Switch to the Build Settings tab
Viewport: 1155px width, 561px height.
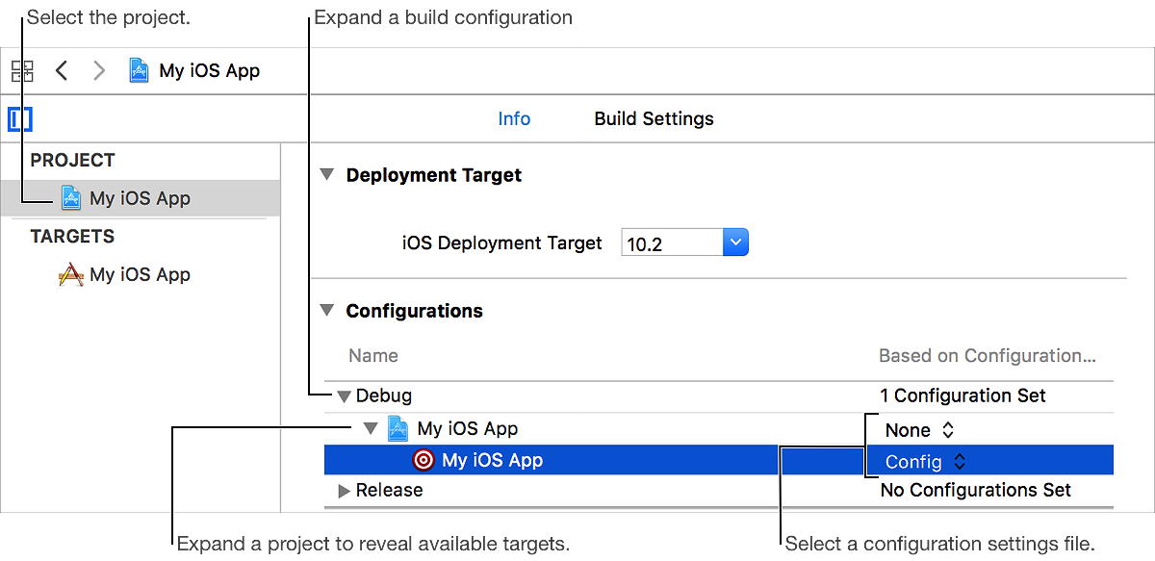coord(654,119)
